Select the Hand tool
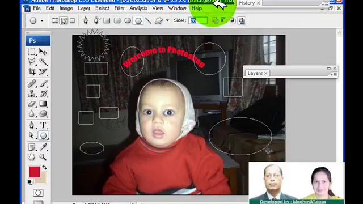The width and height of the screenshot is (363, 204). pos(32,157)
